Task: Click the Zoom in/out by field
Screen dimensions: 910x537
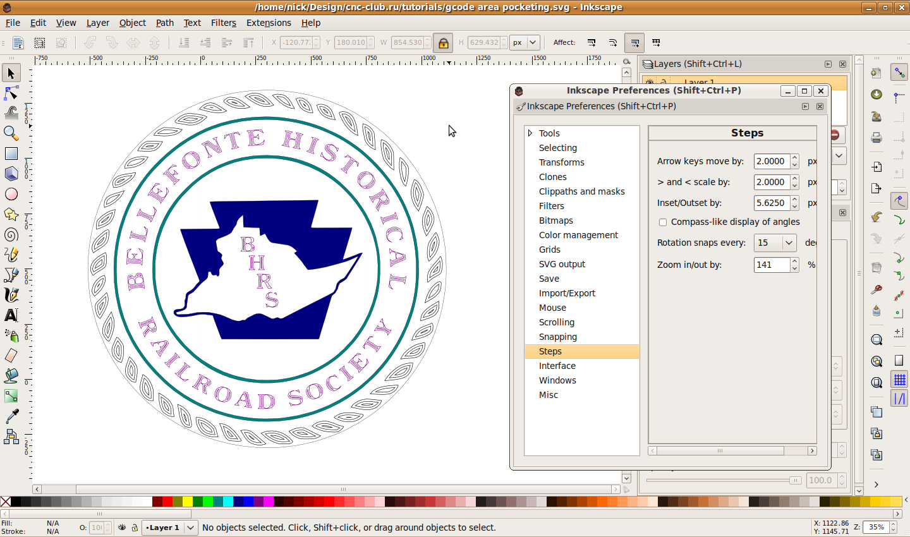Action: 772,265
